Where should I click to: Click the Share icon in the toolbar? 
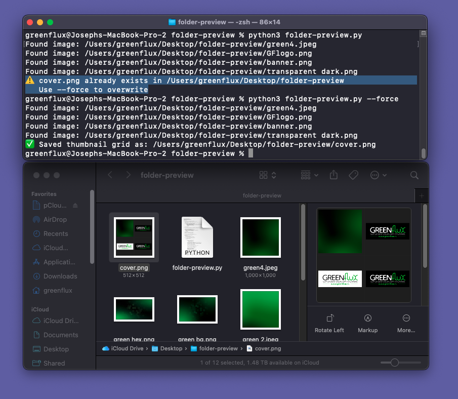pyautogui.click(x=334, y=175)
